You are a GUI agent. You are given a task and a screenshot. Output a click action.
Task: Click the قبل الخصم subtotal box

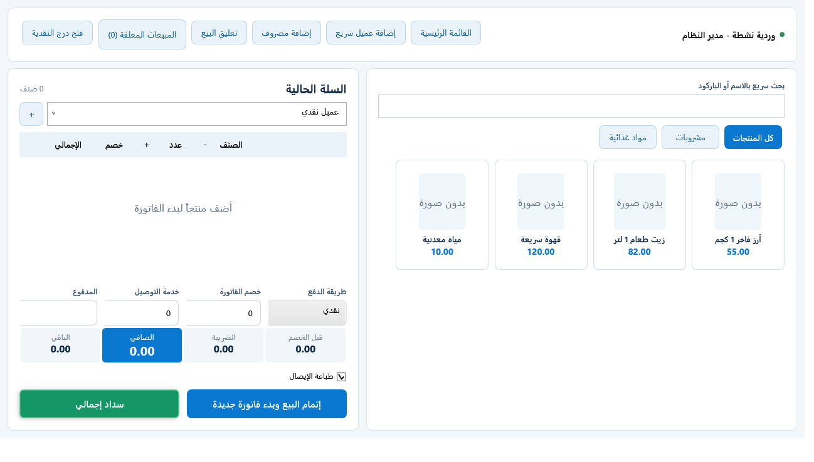tap(305, 345)
